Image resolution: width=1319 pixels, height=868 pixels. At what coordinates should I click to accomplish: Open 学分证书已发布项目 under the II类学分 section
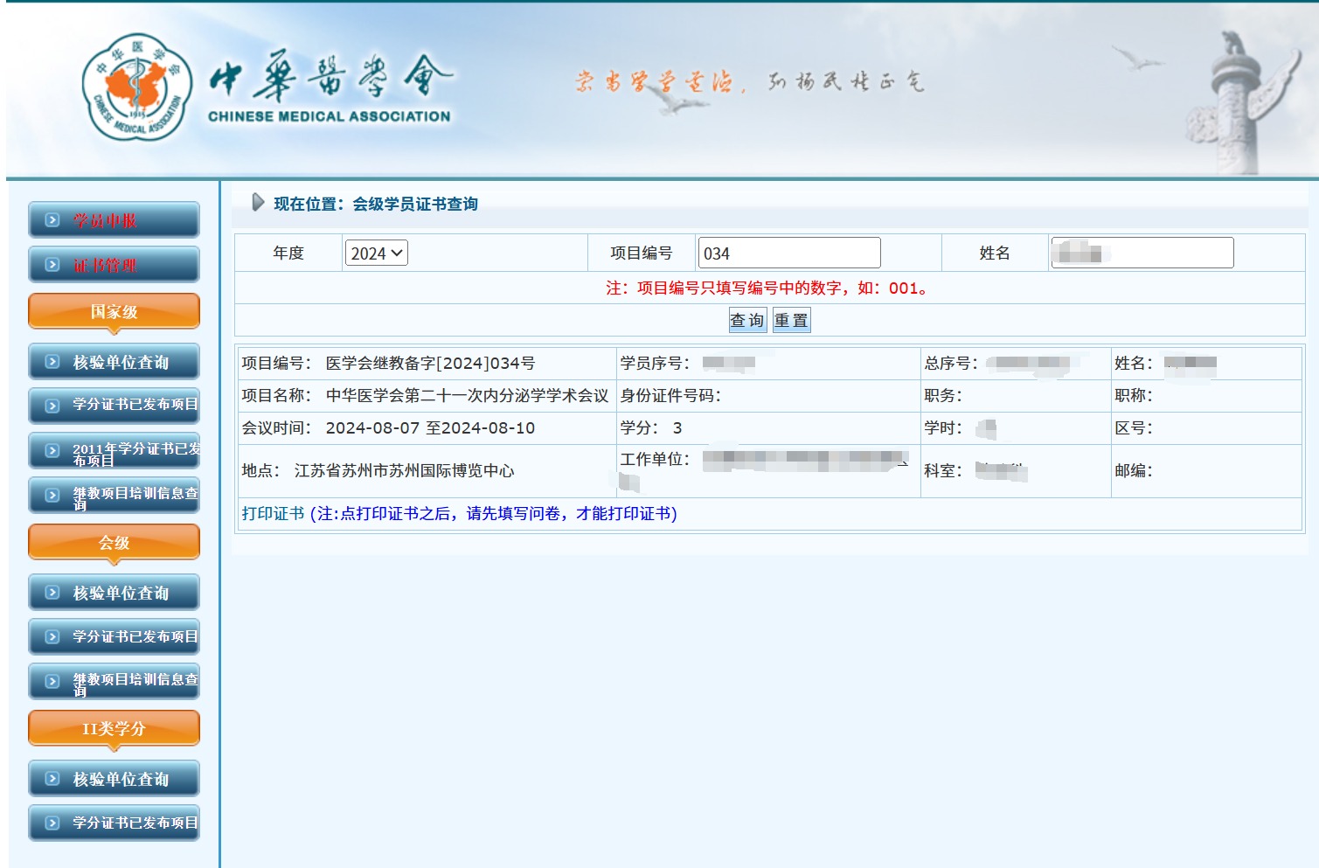[x=114, y=823]
